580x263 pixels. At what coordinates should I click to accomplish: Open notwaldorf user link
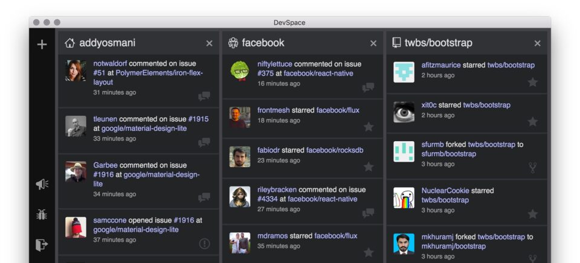[x=110, y=63]
